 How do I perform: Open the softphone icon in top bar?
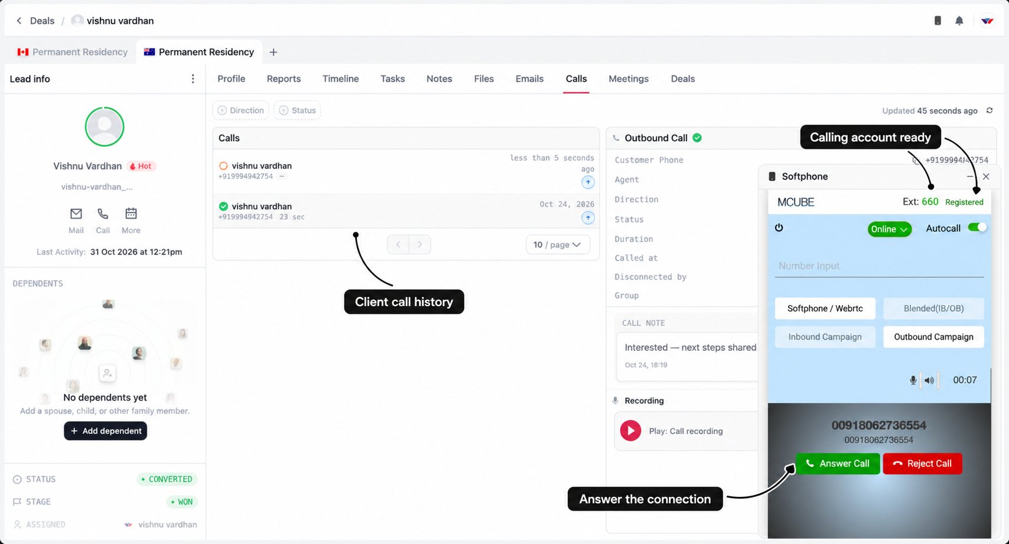[938, 21]
